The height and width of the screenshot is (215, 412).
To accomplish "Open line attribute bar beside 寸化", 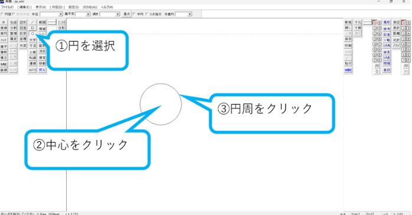I will point(368,22).
